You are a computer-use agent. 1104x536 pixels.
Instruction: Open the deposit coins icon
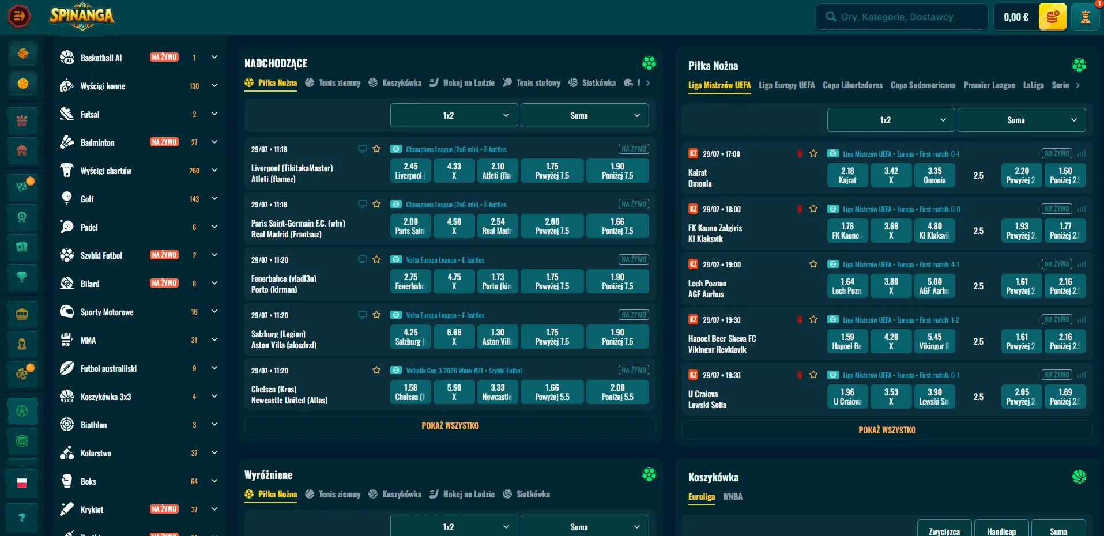(1052, 17)
